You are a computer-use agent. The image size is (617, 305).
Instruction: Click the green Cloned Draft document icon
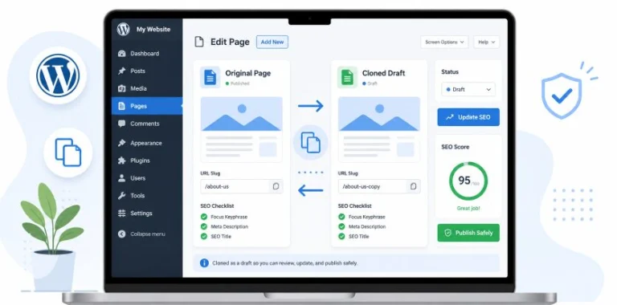point(347,77)
